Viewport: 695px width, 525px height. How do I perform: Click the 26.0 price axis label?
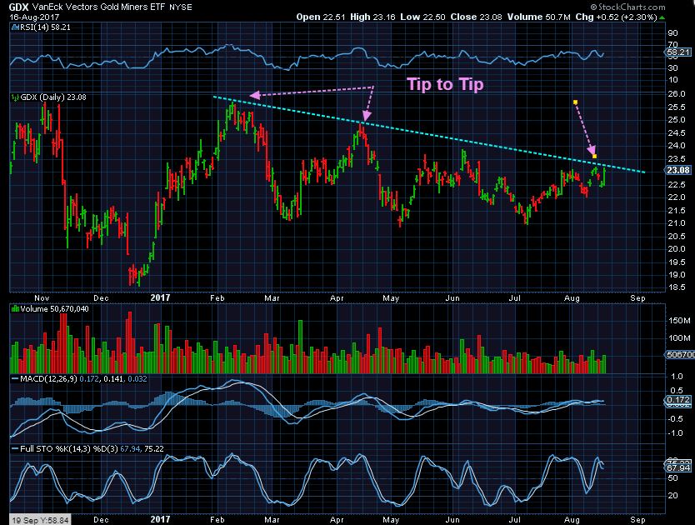tap(677, 94)
